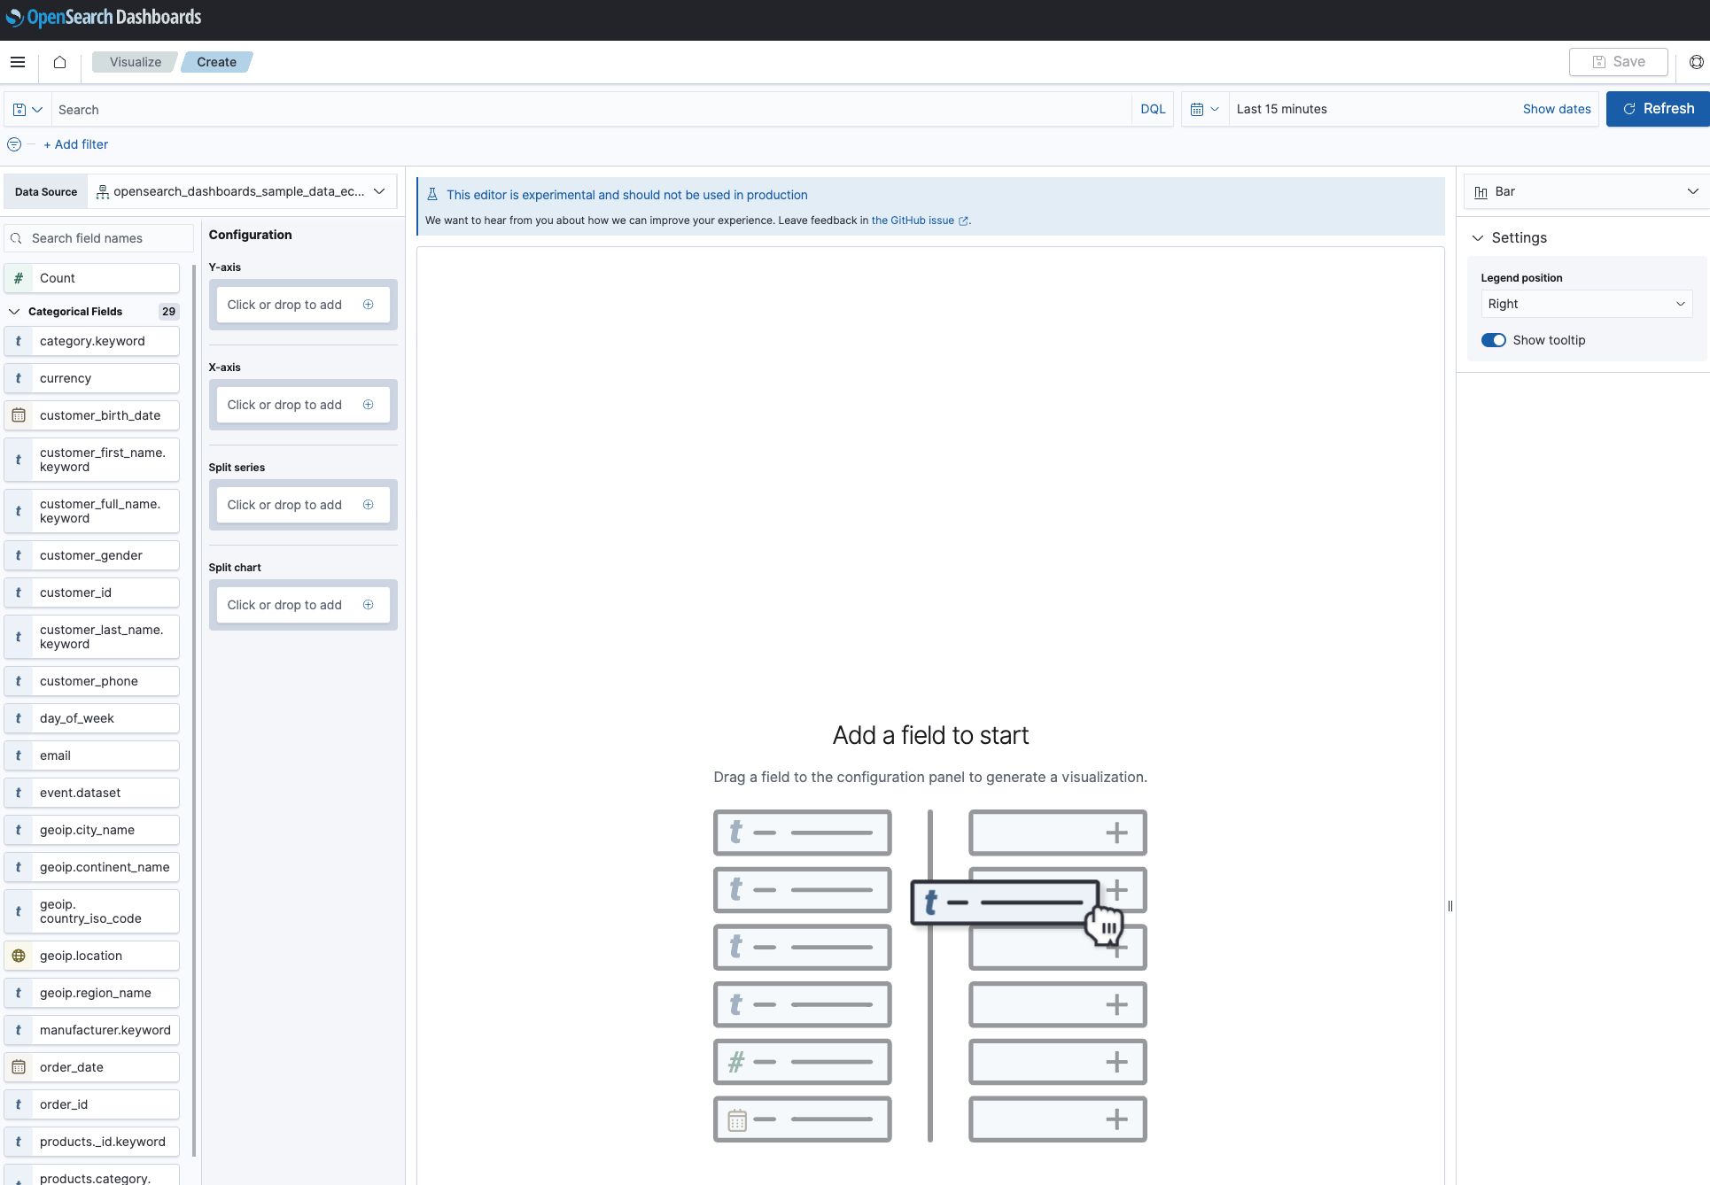
Task: Click the date icon of order_date
Action: (19, 1067)
